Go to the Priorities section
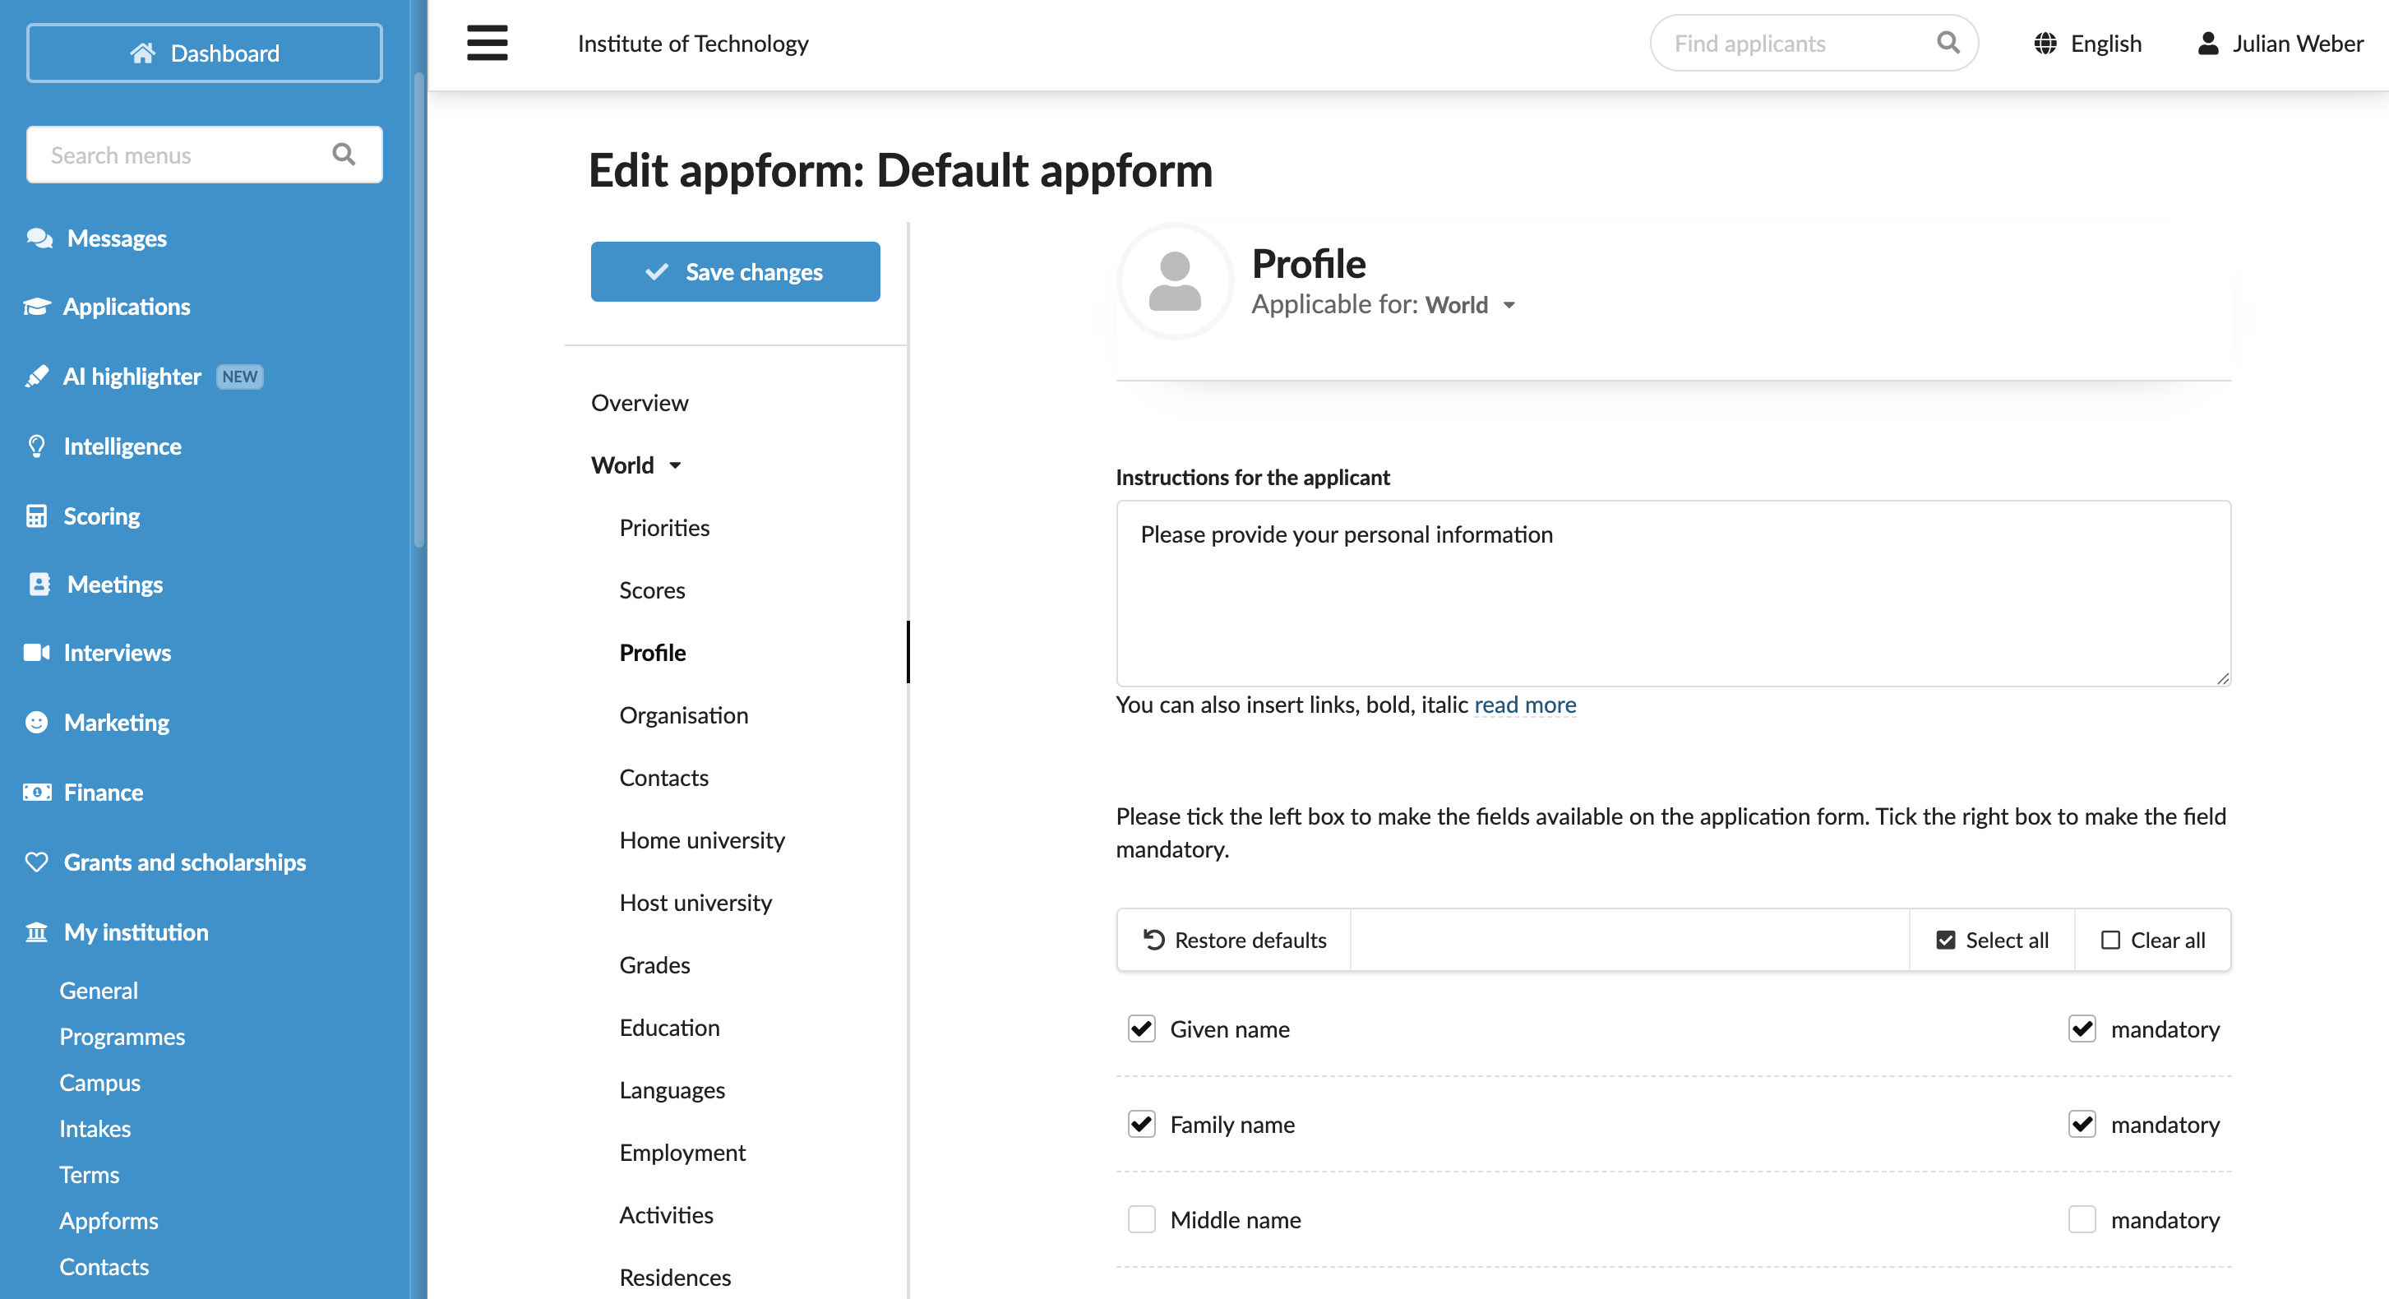The image size is (2389, 1299). (x=664, y=528)
